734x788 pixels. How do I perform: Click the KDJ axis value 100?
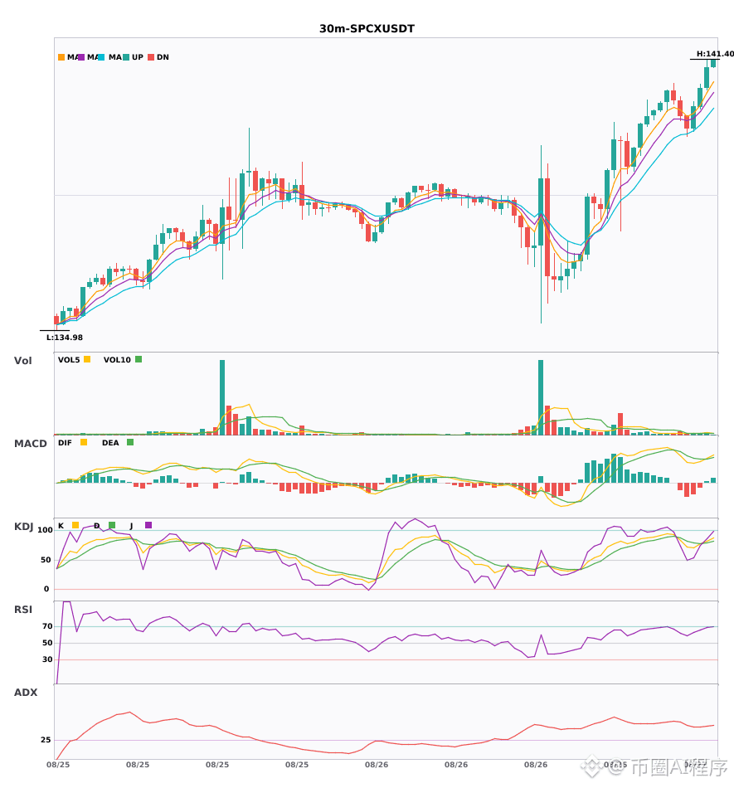(x=46, y=530)
